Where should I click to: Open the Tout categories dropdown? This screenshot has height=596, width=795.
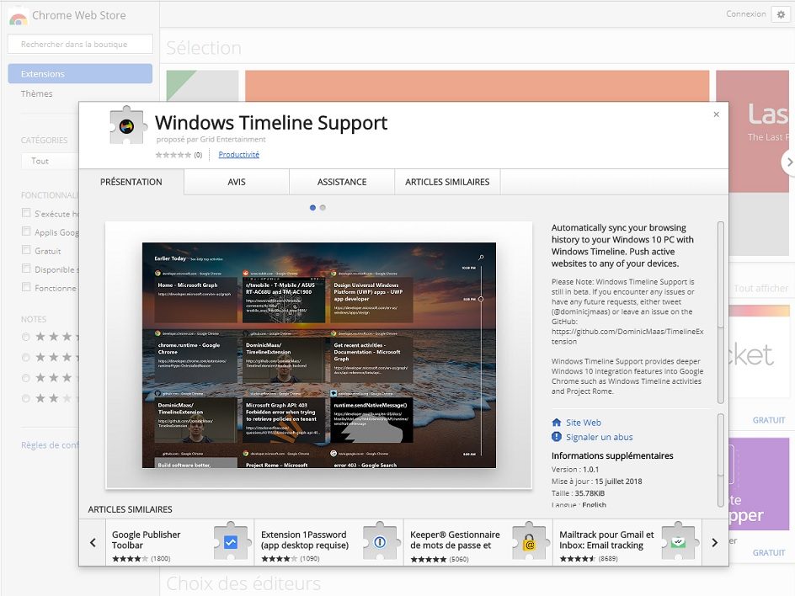pos(51,161)
